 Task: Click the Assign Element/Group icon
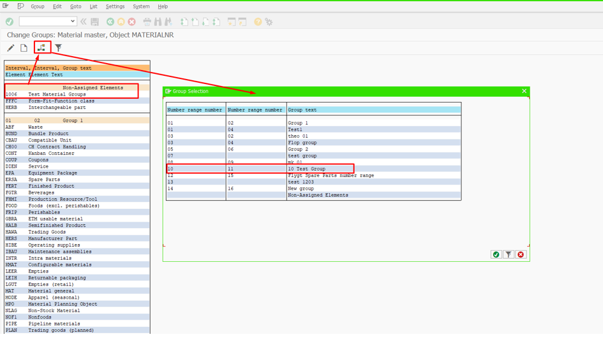41,48
